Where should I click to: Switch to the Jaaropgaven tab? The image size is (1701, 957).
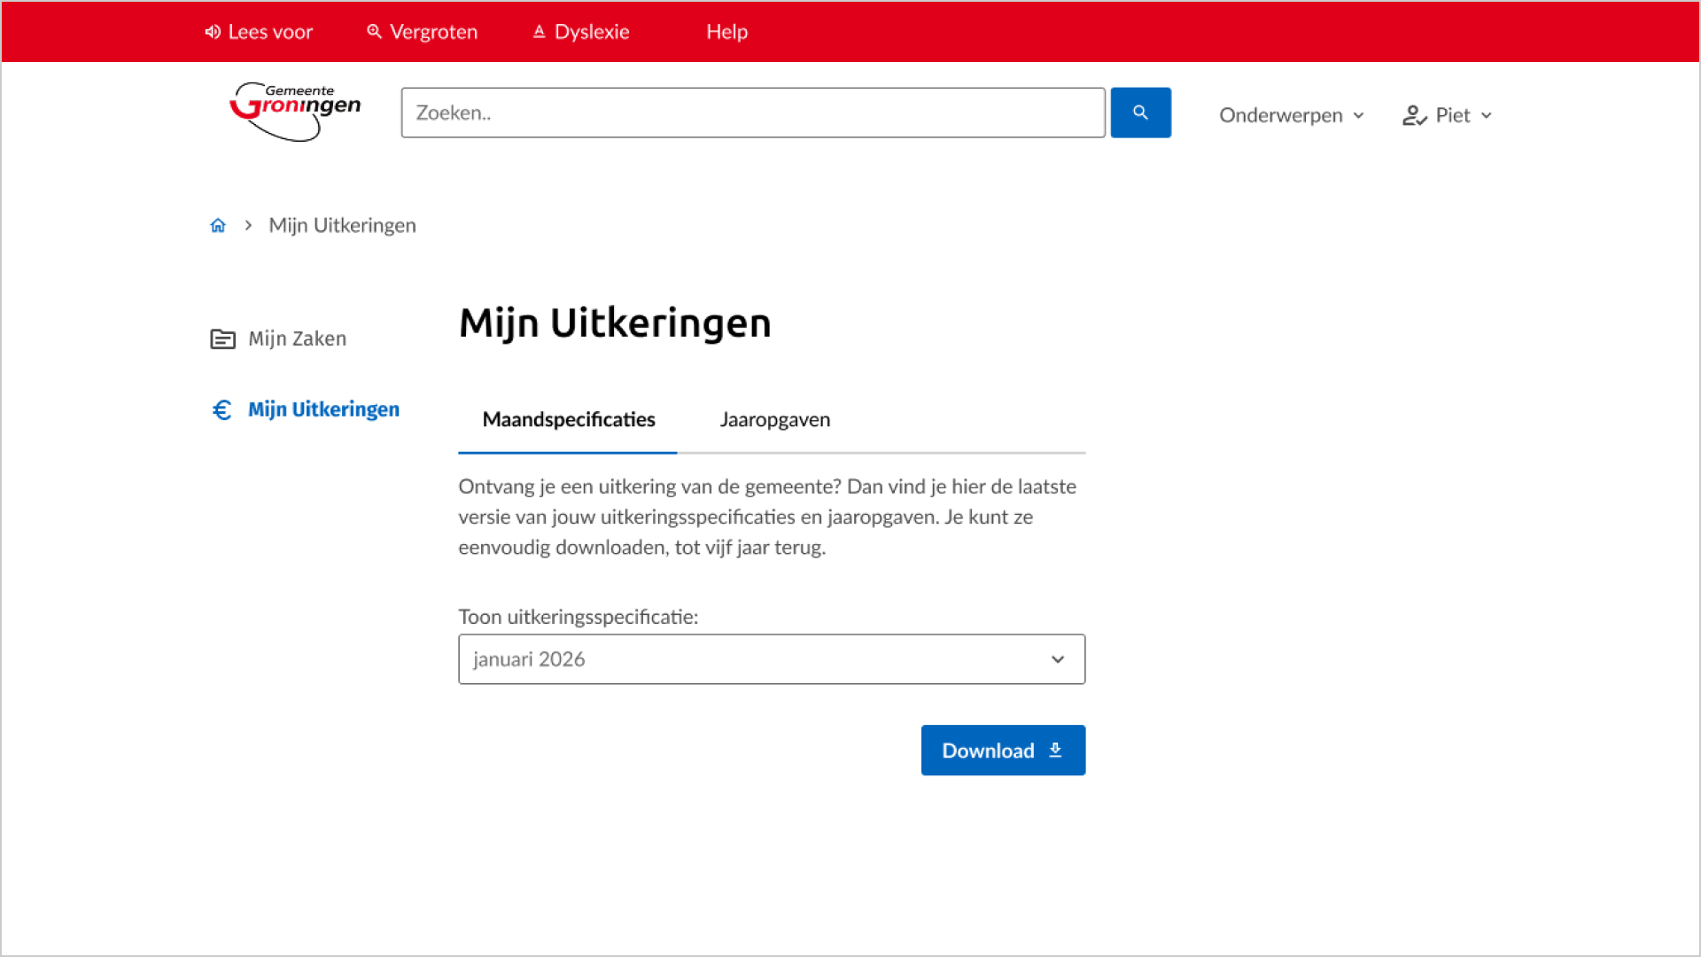(775, 420)
